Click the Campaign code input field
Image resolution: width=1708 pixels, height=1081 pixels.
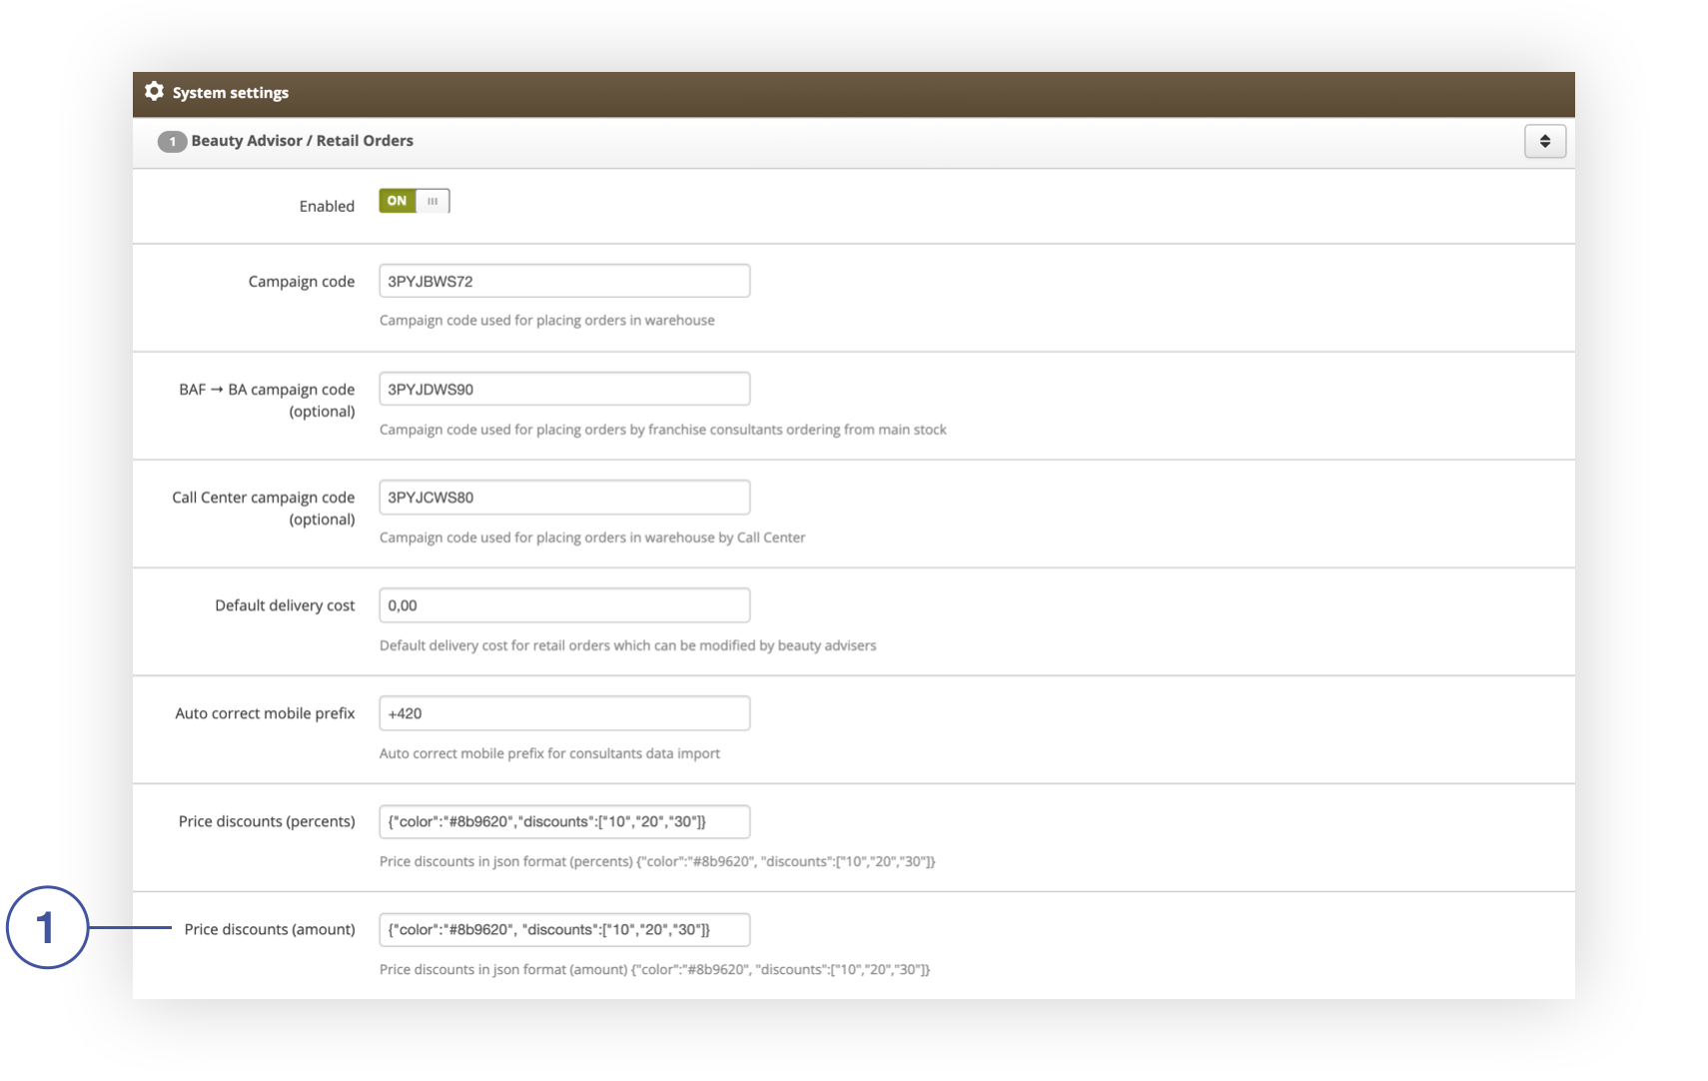pos(564,281)
